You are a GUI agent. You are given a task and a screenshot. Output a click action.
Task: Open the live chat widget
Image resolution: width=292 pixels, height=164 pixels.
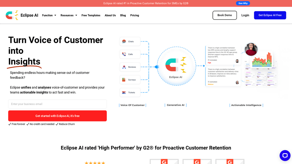[x=285, y=156]
